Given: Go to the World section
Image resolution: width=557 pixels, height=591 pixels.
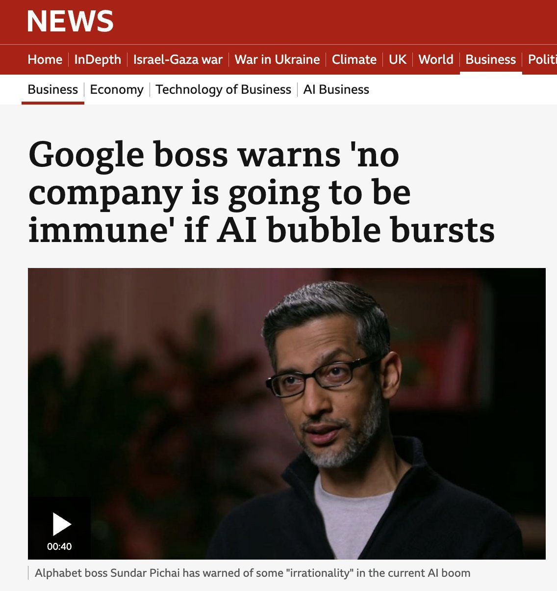Looking at the screenshot, I should [436, 59].
